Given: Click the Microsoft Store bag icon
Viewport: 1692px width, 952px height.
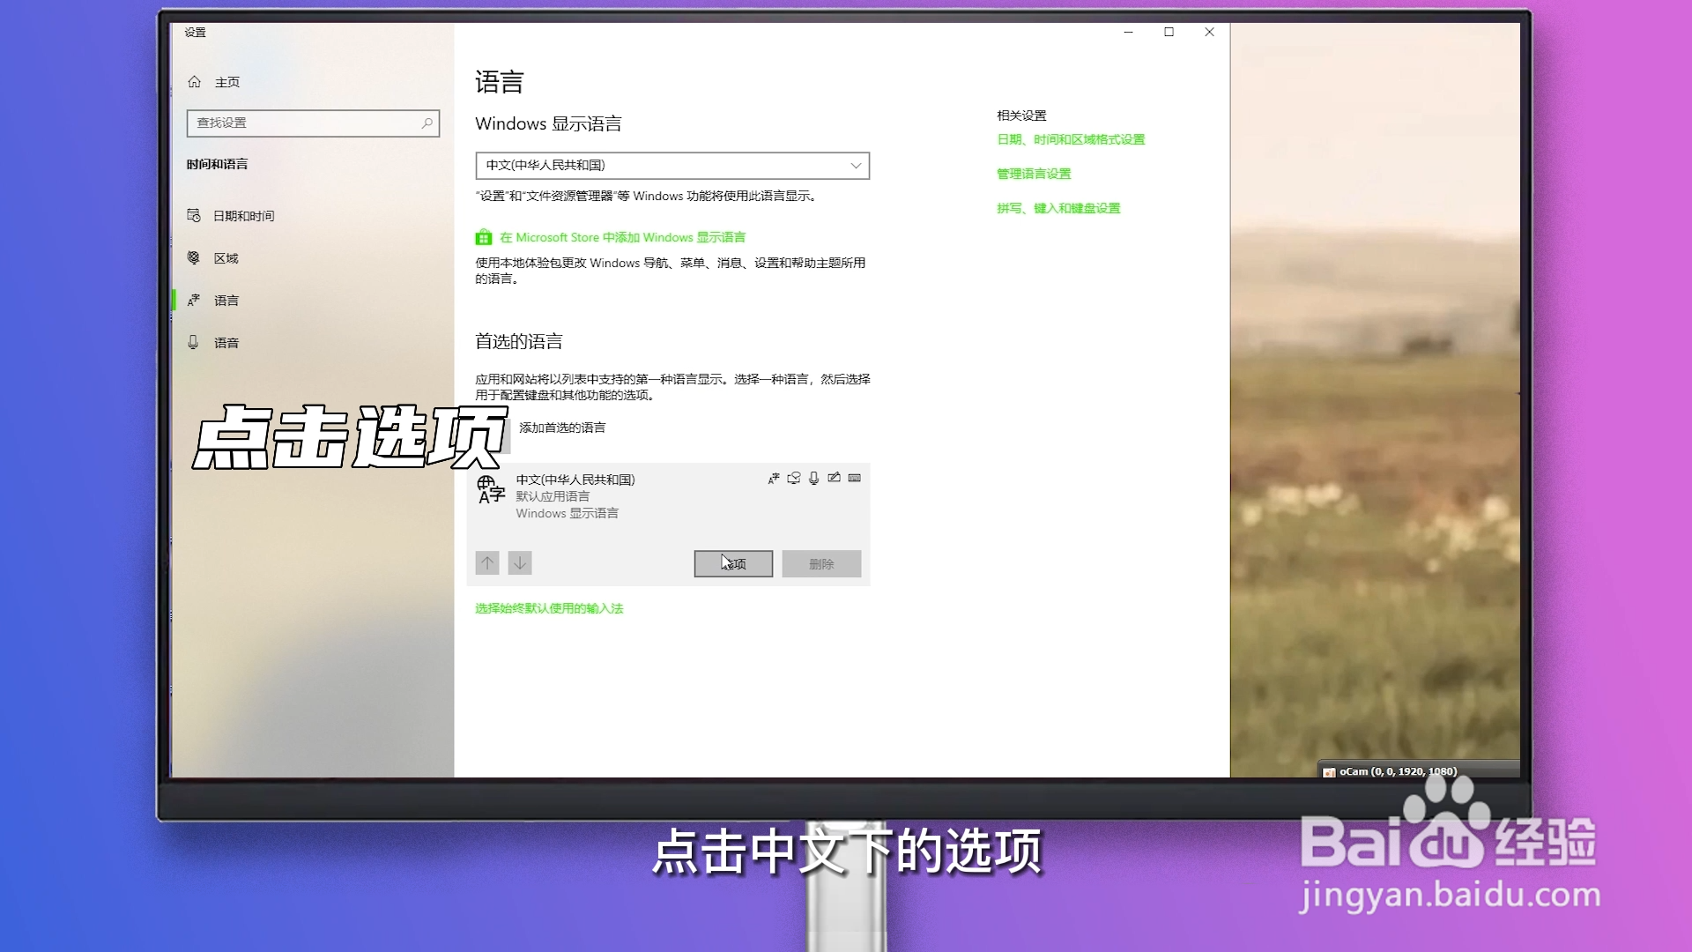Looking at the screenshot, I should 484,238.
